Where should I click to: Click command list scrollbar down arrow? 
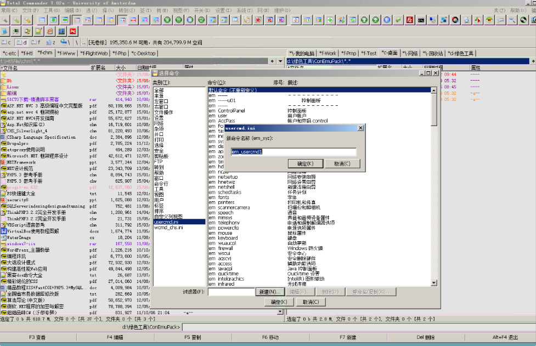pyautogui.click(x=434, y=283)
